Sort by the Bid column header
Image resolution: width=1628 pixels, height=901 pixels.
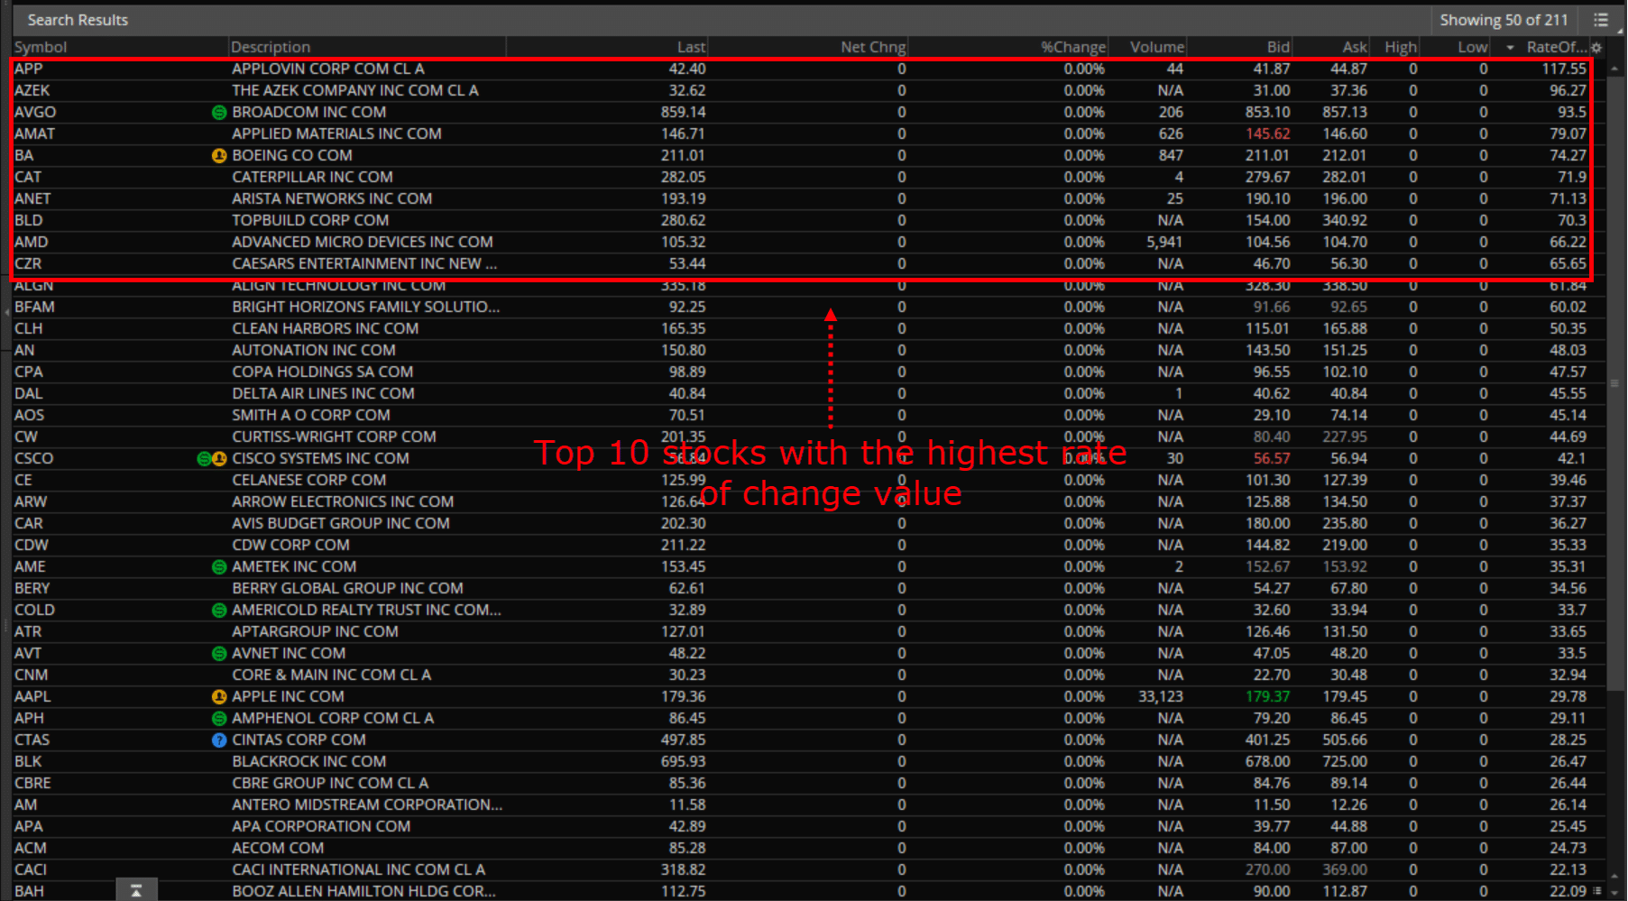click(x=1278, y=47)
